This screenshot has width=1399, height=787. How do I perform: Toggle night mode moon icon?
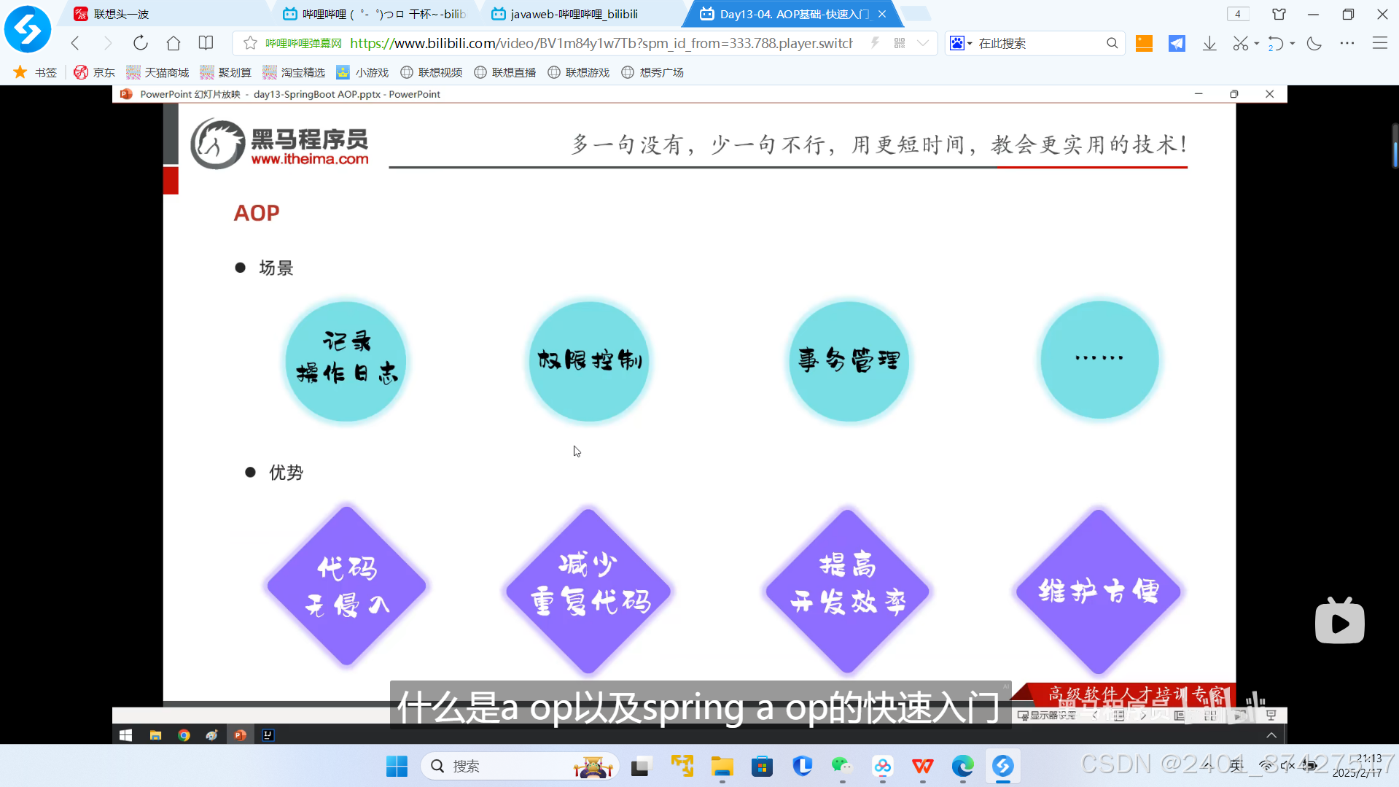click(x=1314, y=43)
